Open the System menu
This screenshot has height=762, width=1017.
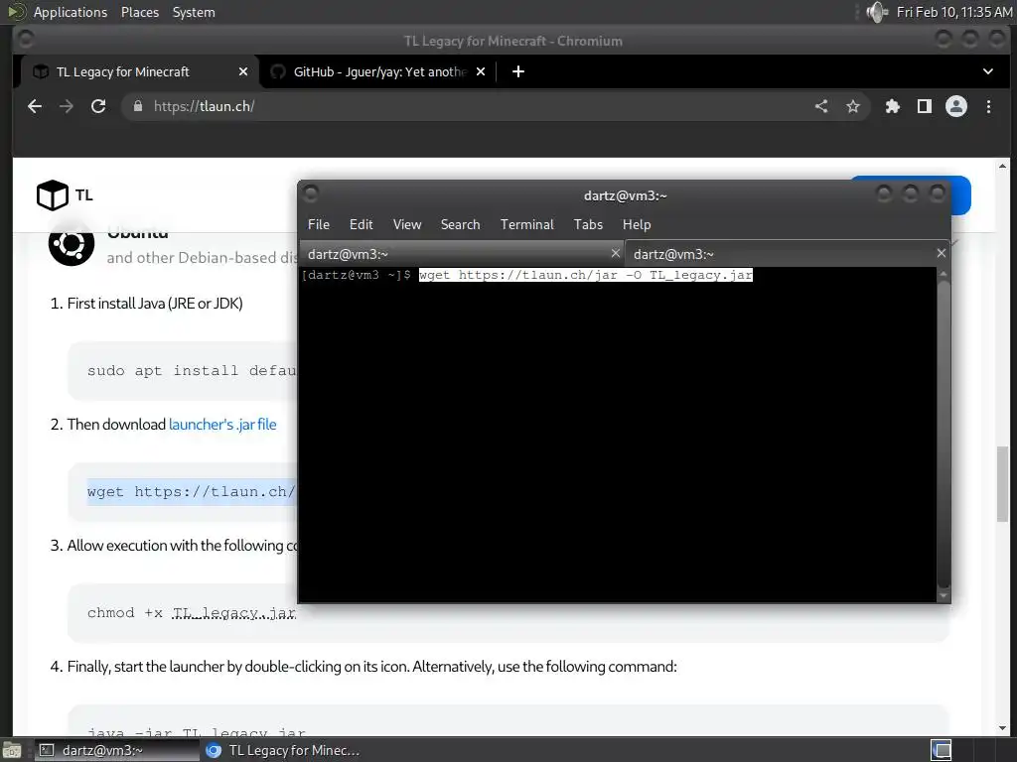point(194,12)
